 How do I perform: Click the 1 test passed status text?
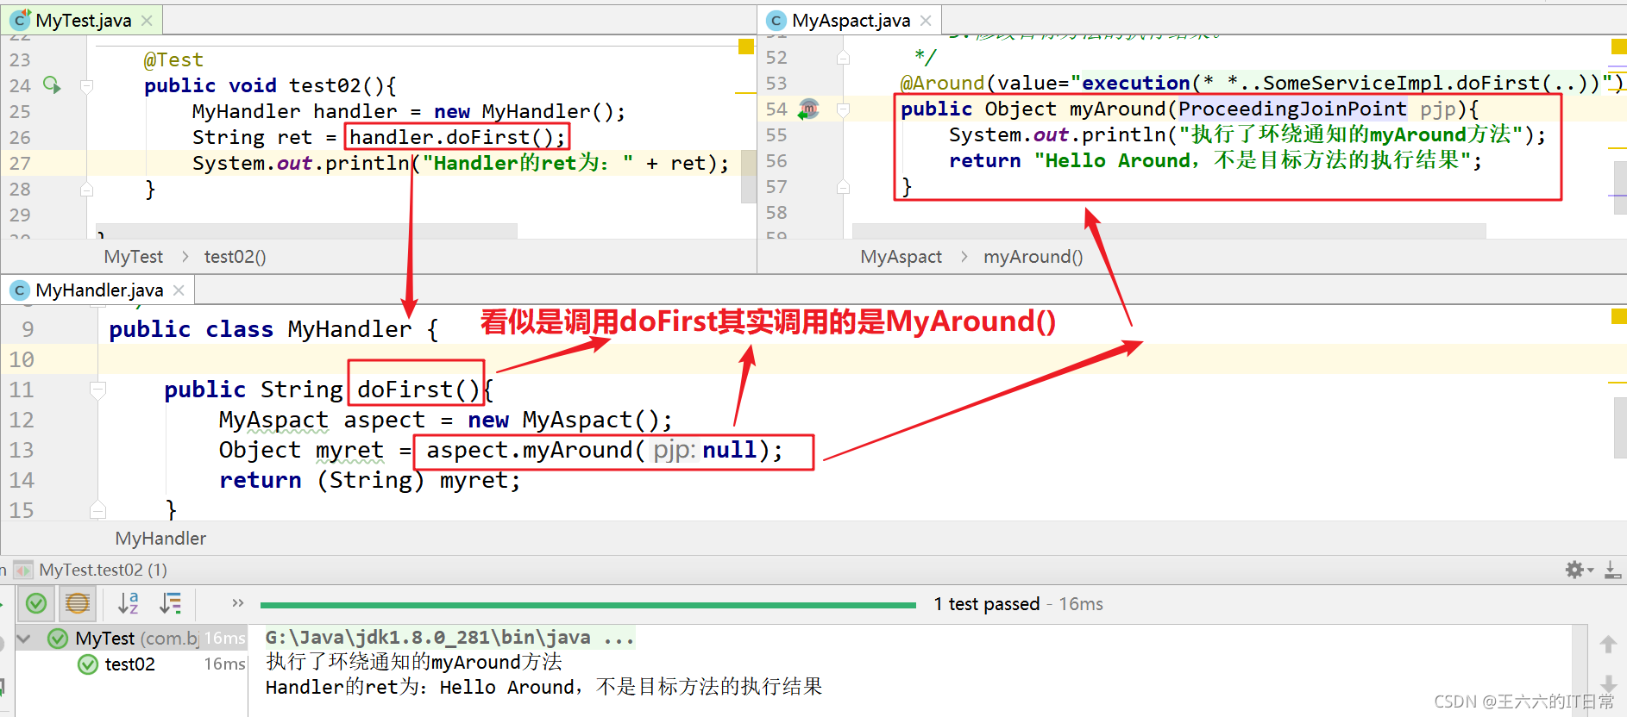(x=986, y=604)
